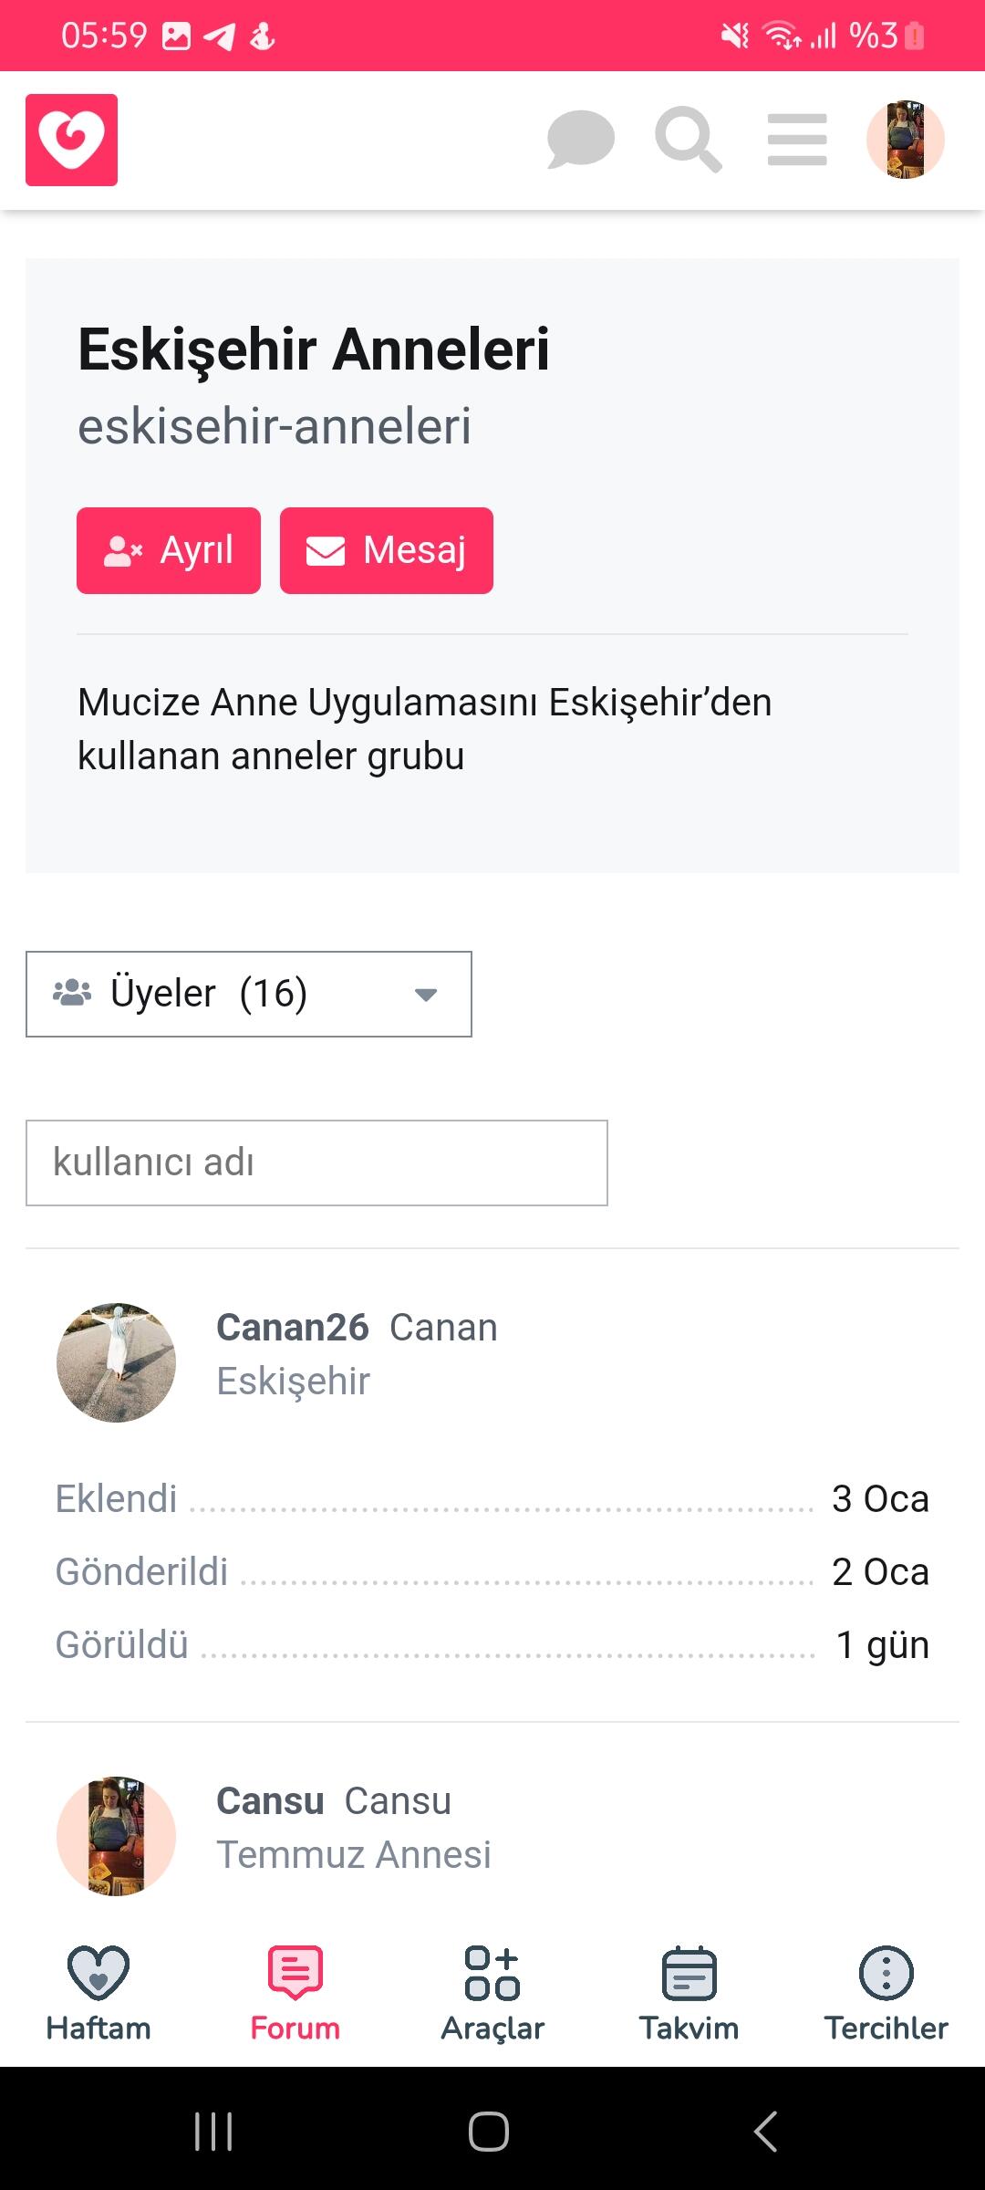Tap the magnifying glass search icon

click(688, 140)
